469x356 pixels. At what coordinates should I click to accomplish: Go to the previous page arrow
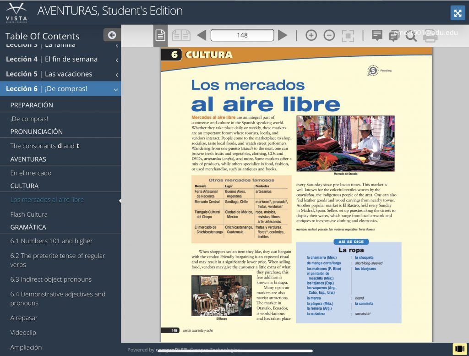tap(202, 35)
